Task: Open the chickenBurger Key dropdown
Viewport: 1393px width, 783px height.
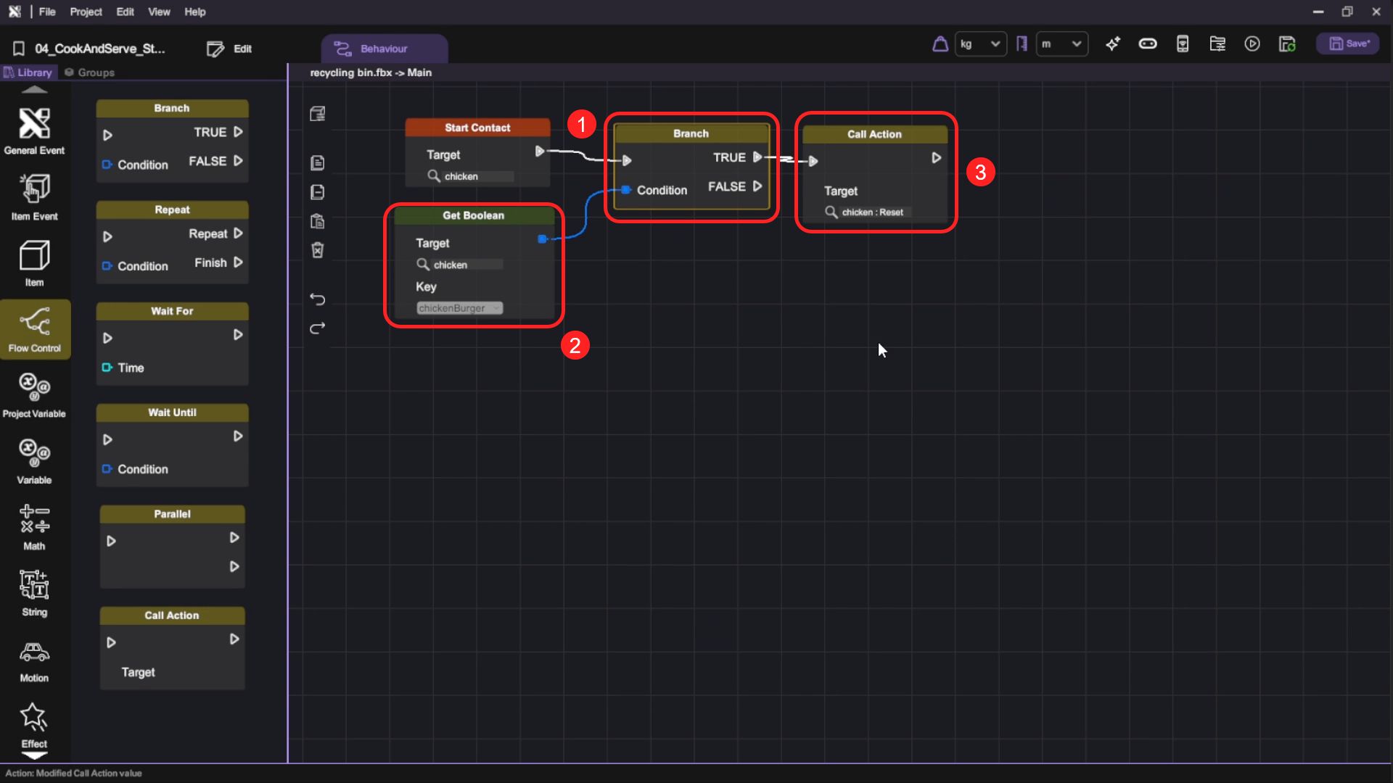Action: (x=459, y=308)
